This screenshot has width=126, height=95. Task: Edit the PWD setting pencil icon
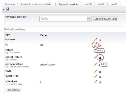click(96, 71)
